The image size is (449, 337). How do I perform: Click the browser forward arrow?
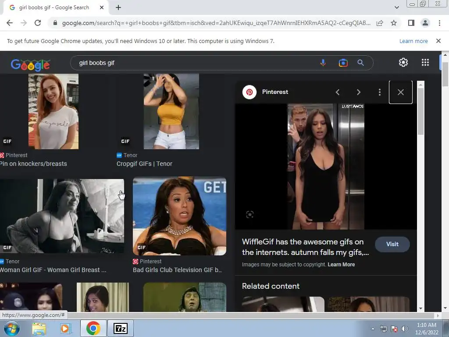tap(24, 23)
